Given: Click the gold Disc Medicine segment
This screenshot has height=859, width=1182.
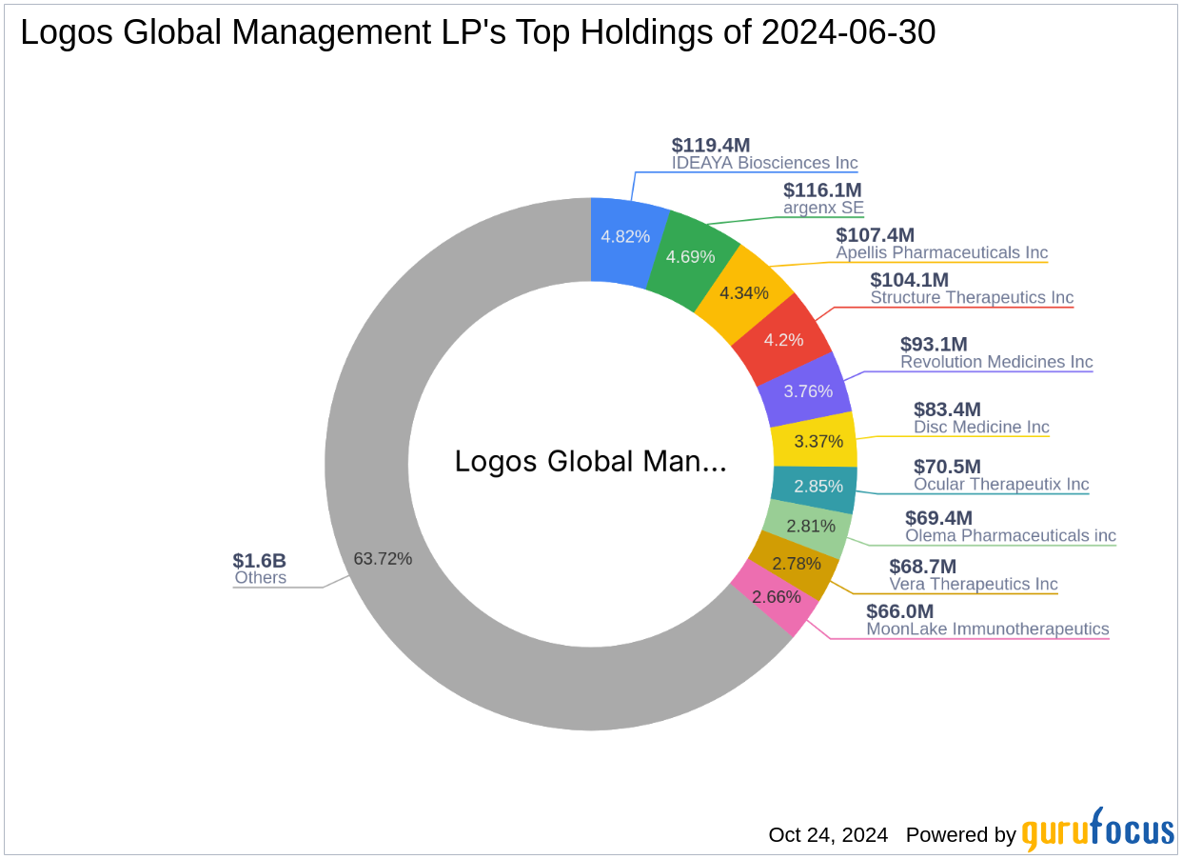Looking at the screenshot, I should (x=818, y=441).
